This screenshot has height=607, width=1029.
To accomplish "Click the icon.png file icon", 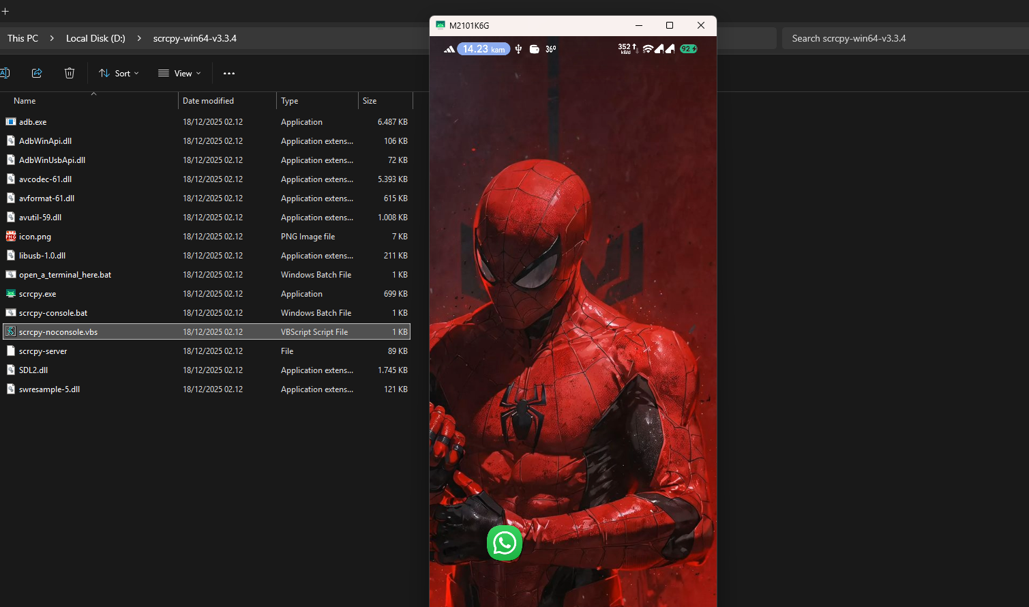I will [11, 237].
